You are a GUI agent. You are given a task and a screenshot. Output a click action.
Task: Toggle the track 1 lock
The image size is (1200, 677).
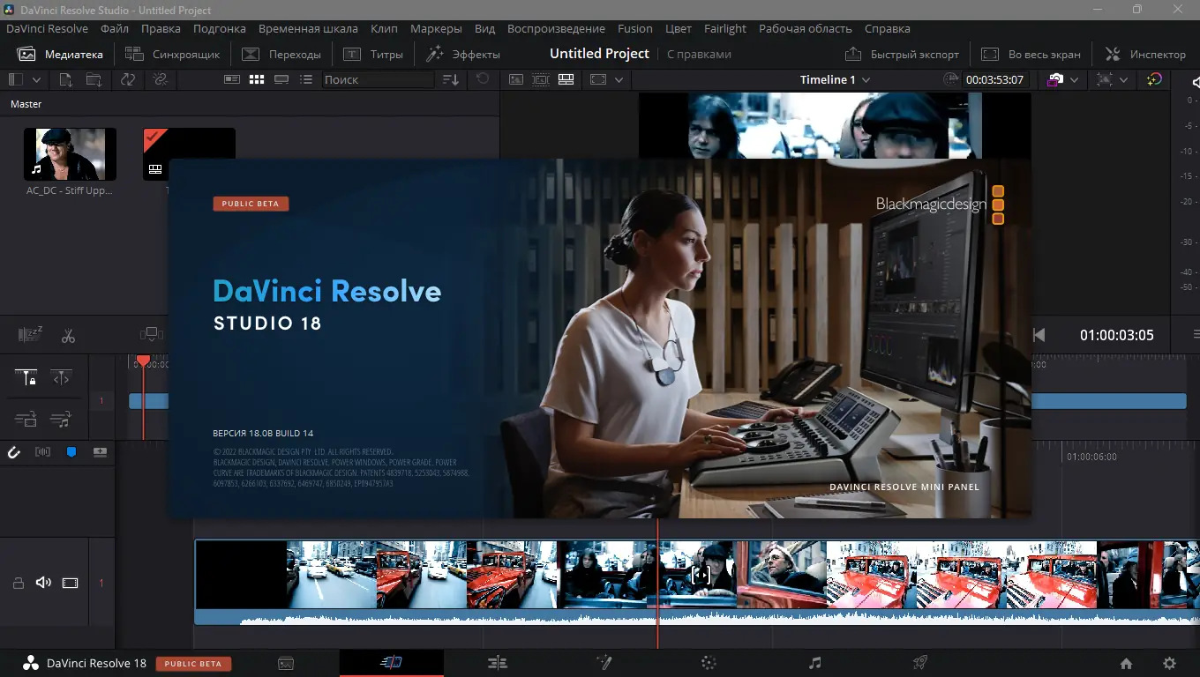tap(18, 583)
